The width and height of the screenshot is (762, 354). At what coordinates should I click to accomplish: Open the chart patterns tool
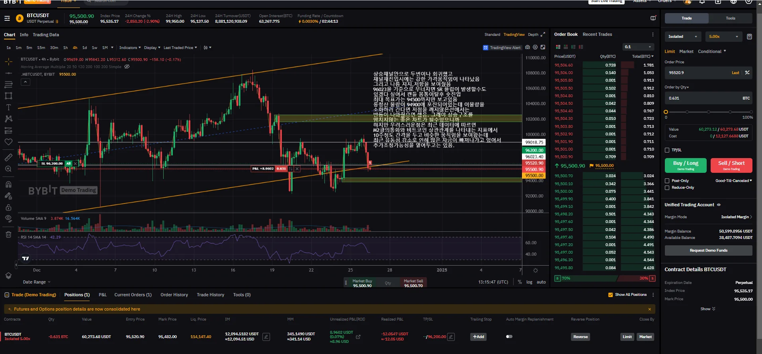point(8,119)
